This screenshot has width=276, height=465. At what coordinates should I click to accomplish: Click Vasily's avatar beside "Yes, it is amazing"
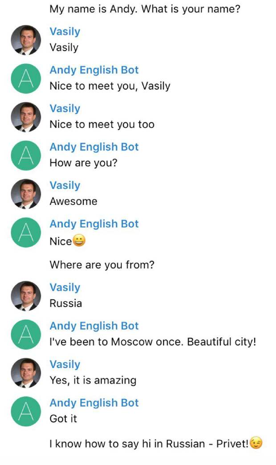(x=26, y=373)
